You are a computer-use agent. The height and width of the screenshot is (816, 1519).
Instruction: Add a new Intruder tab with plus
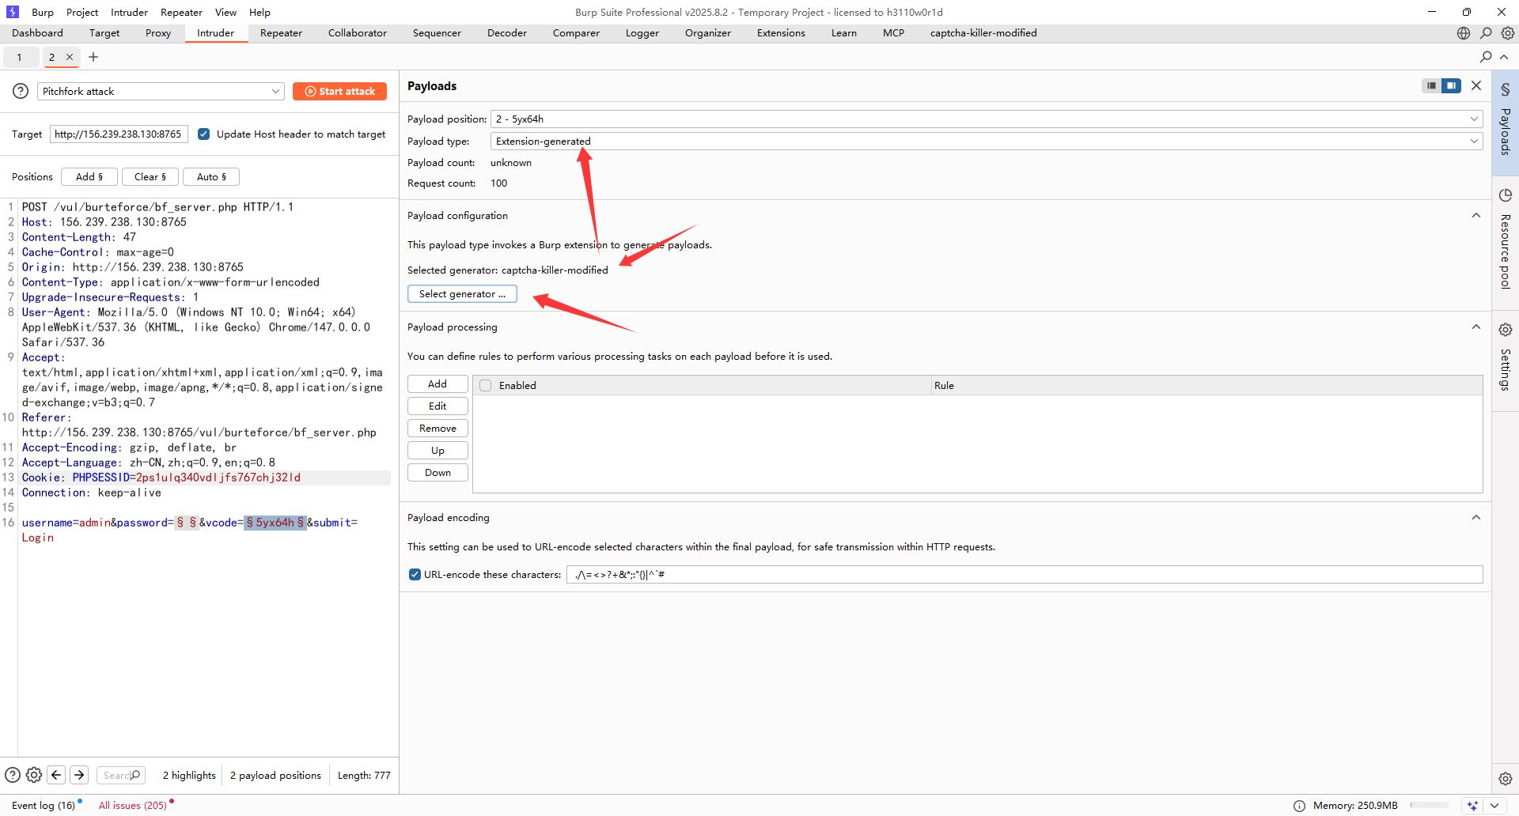tap(93, 57)
